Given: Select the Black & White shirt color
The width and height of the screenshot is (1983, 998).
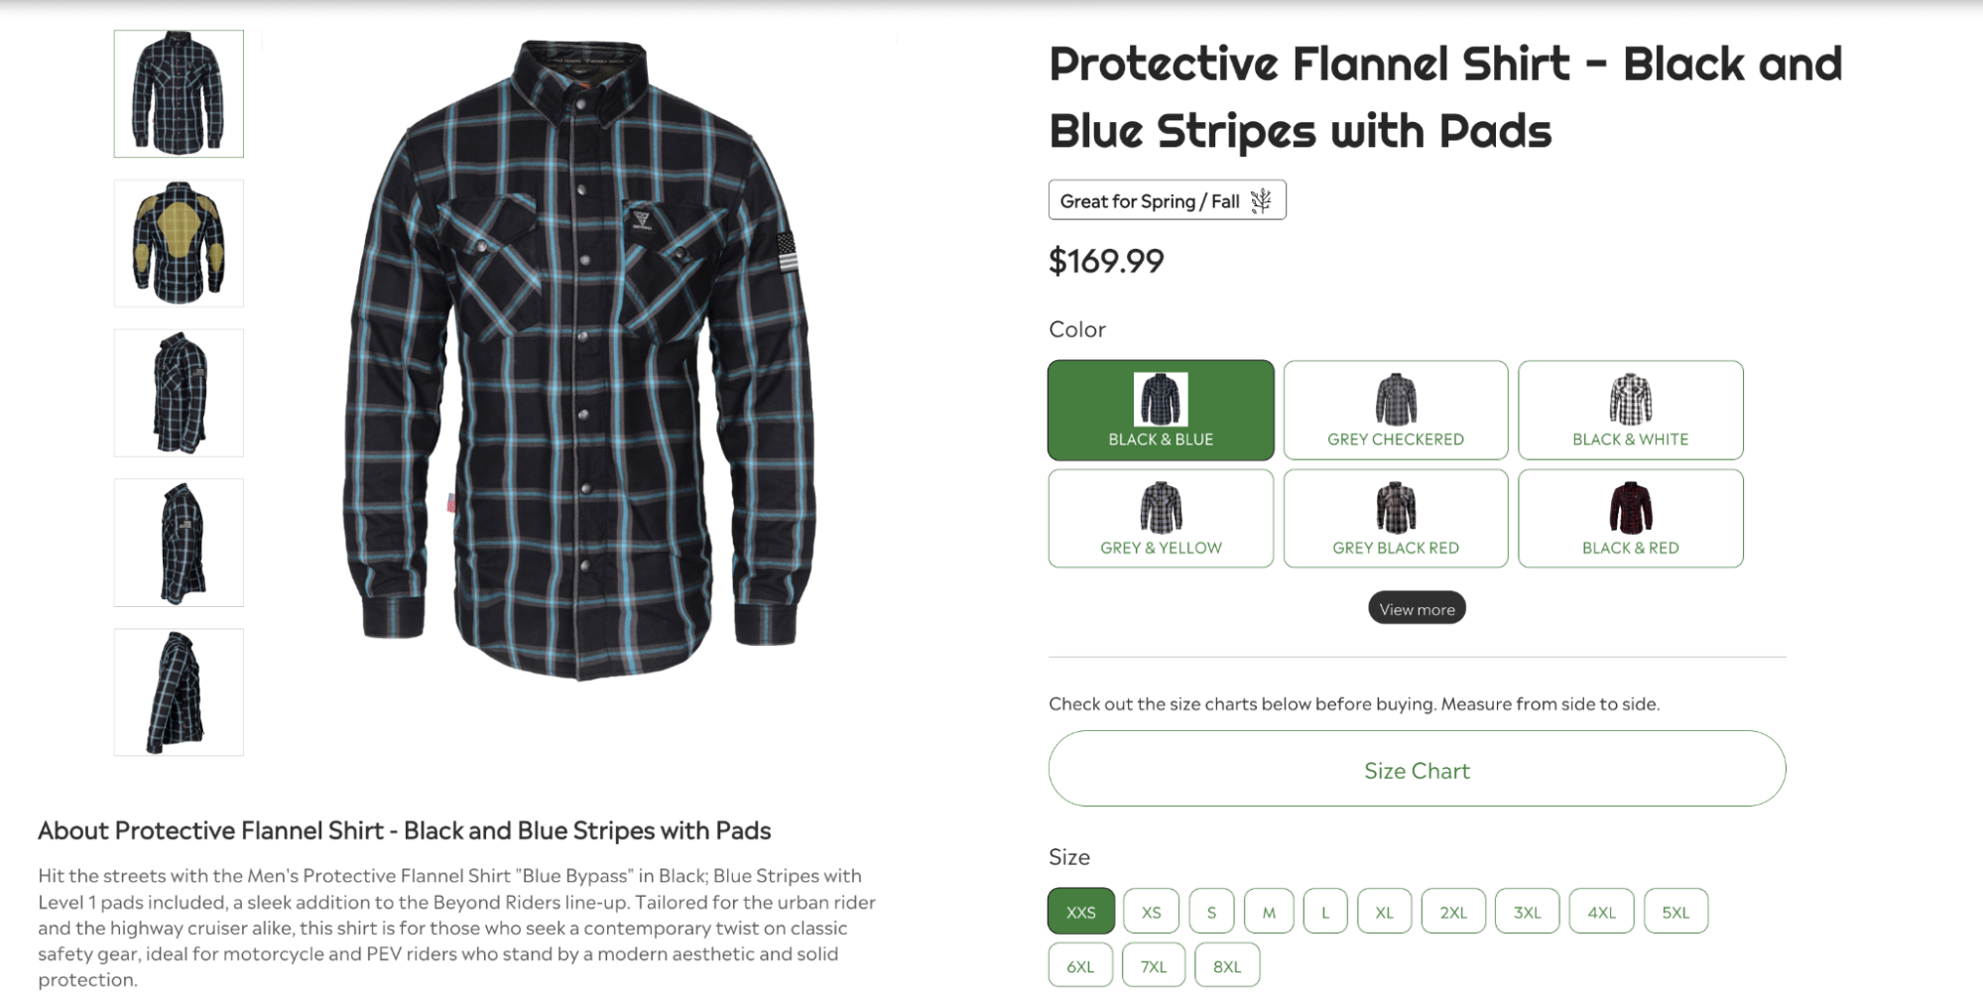Looking at the screenshot, I should click(1631, 410).
